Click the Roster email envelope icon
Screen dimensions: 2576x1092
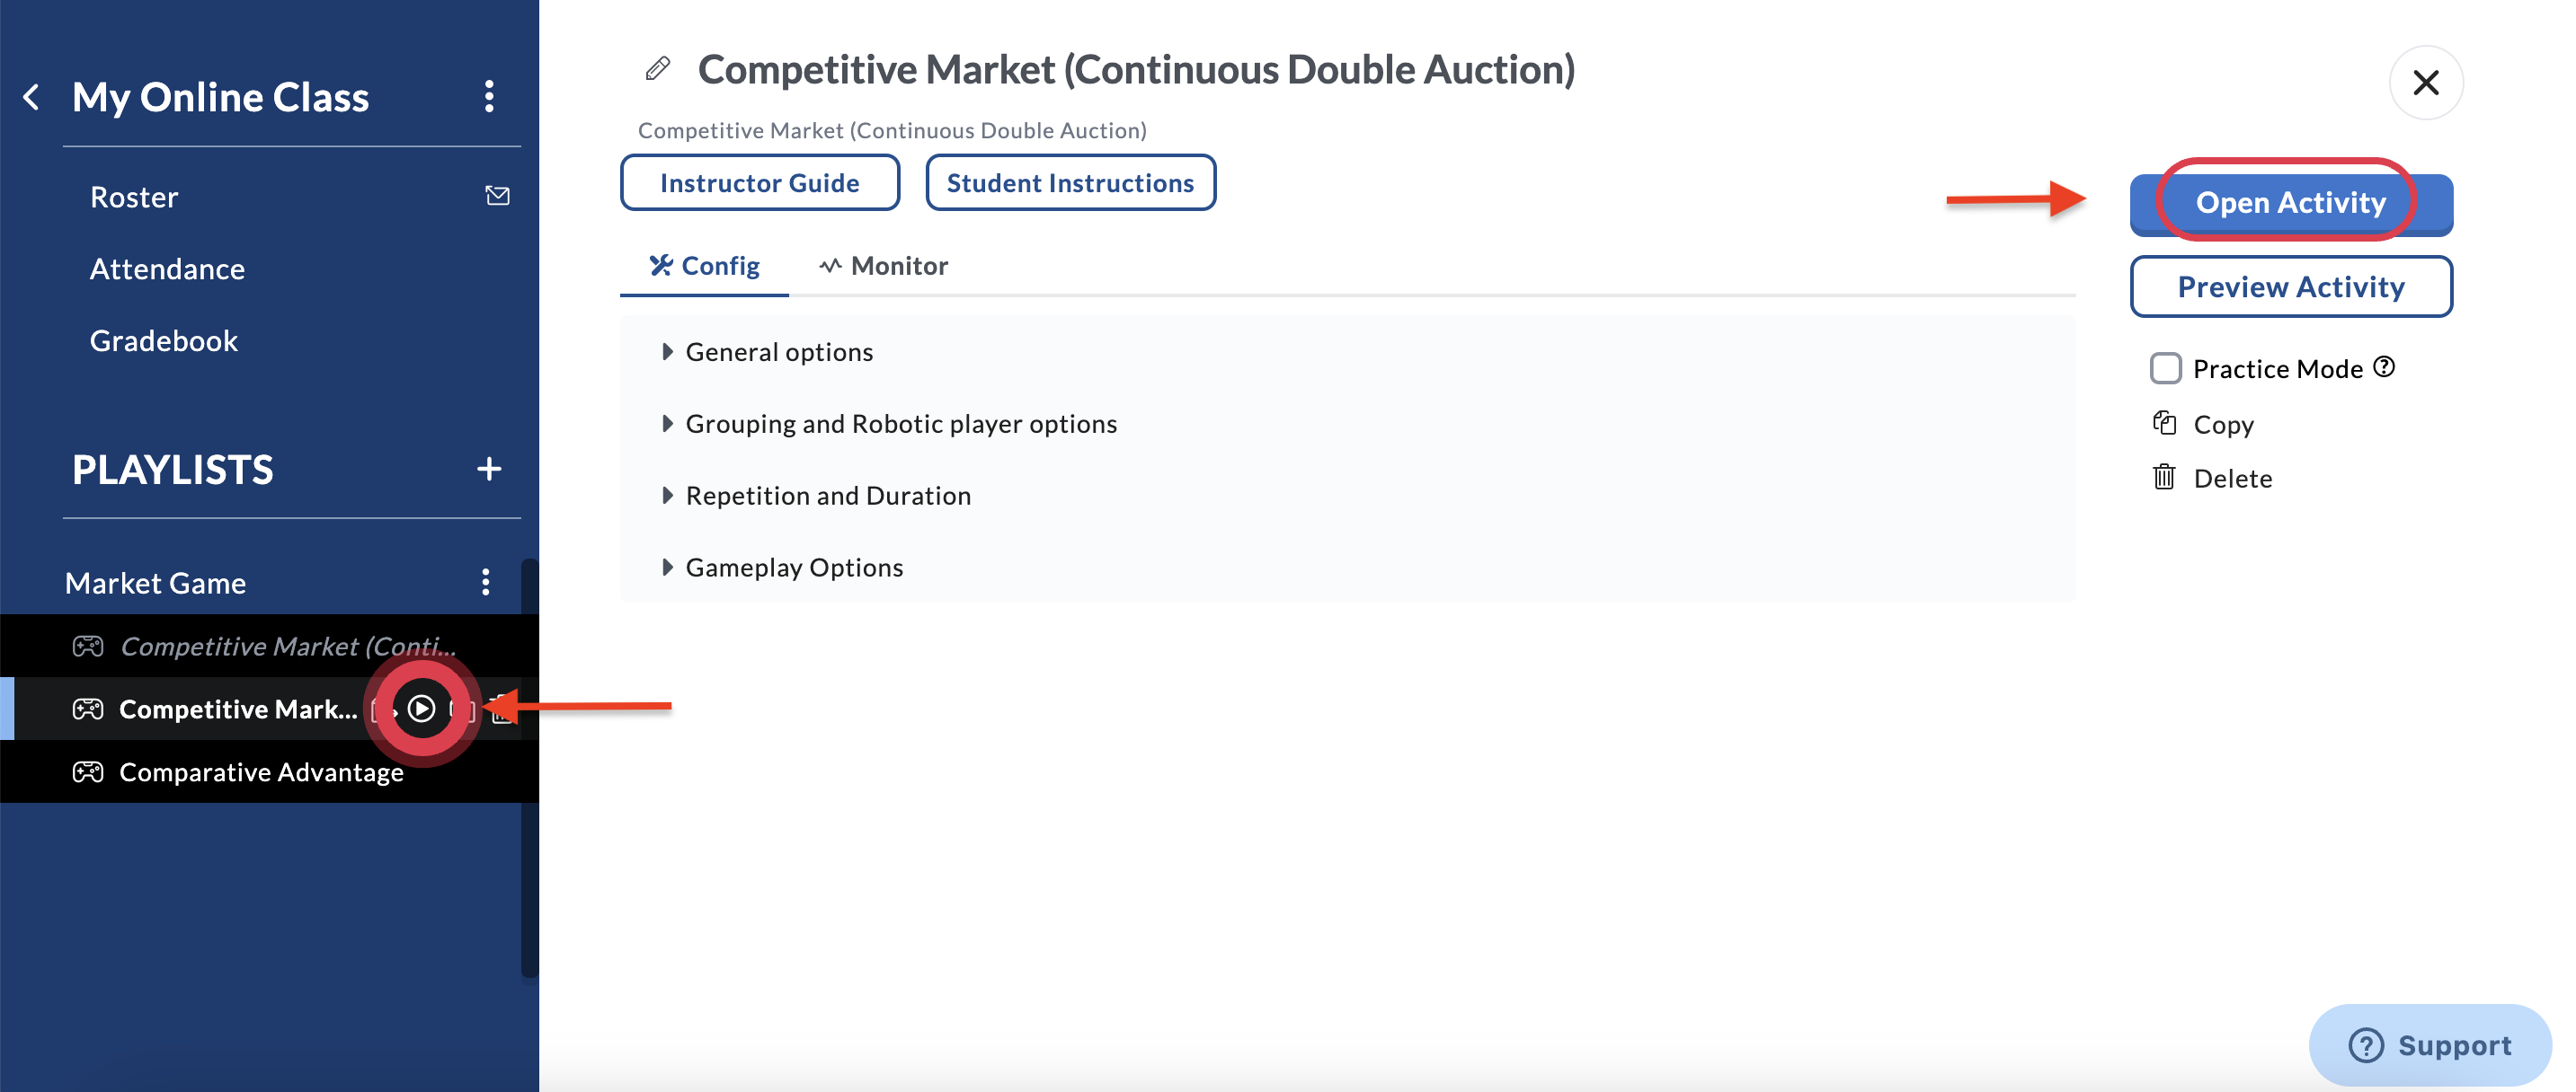pyautogui.click(x=497, y=196)
